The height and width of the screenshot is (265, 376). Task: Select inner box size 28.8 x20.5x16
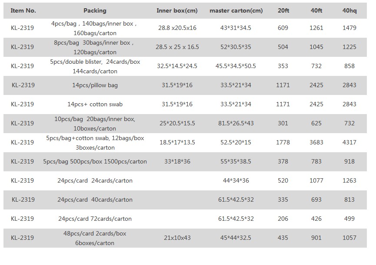coord(177,28)
